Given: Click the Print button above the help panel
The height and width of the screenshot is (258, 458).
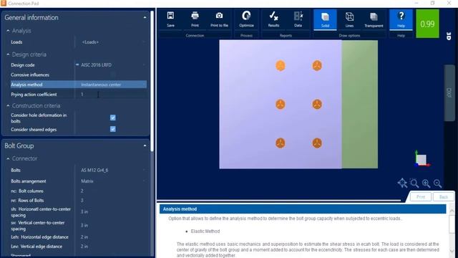Looking at the screenshot, I should click(x=421, y=197).
